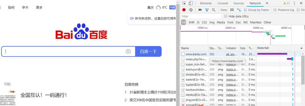
Task: Select the Network tab
Action: tap(255, 3)
